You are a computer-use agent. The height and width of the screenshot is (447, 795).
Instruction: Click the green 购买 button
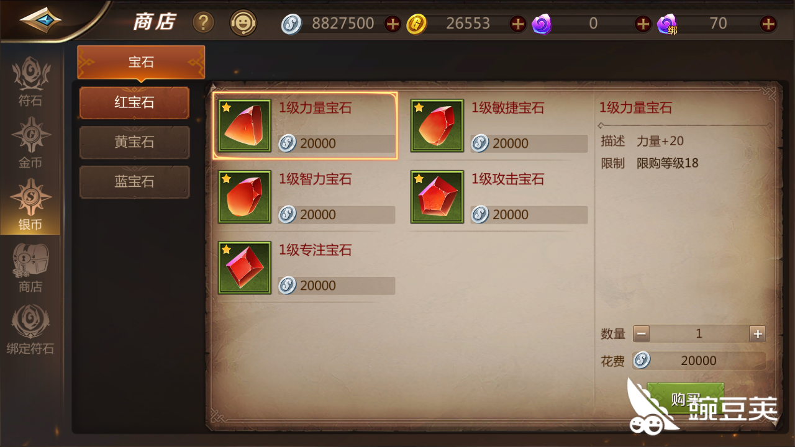[686, 399]
